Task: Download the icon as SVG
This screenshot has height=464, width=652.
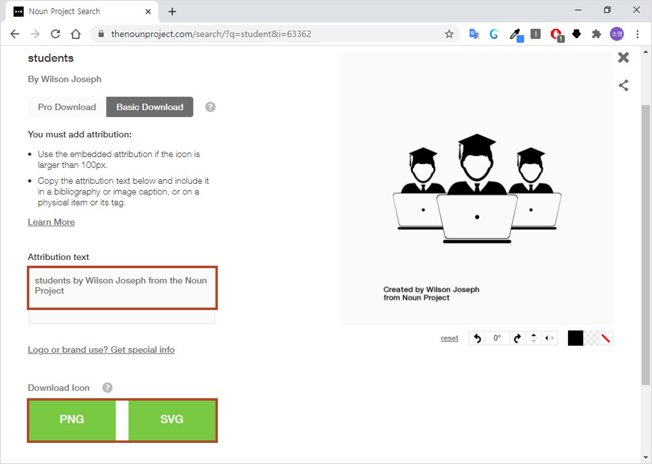Action: tap(172, 420)
